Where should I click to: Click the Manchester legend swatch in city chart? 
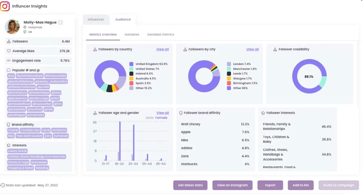pyautogui.click(x=229, y=69)
